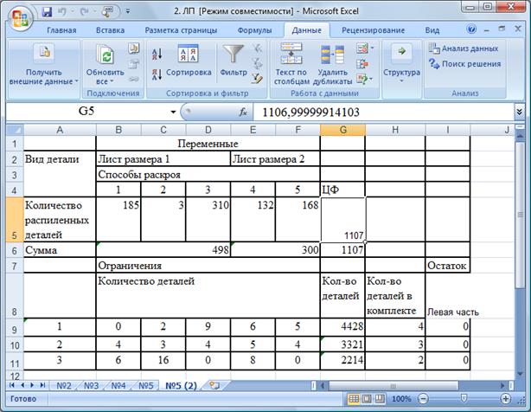
Task: Click the insert function fx button
Action: [x=243, y=112]
